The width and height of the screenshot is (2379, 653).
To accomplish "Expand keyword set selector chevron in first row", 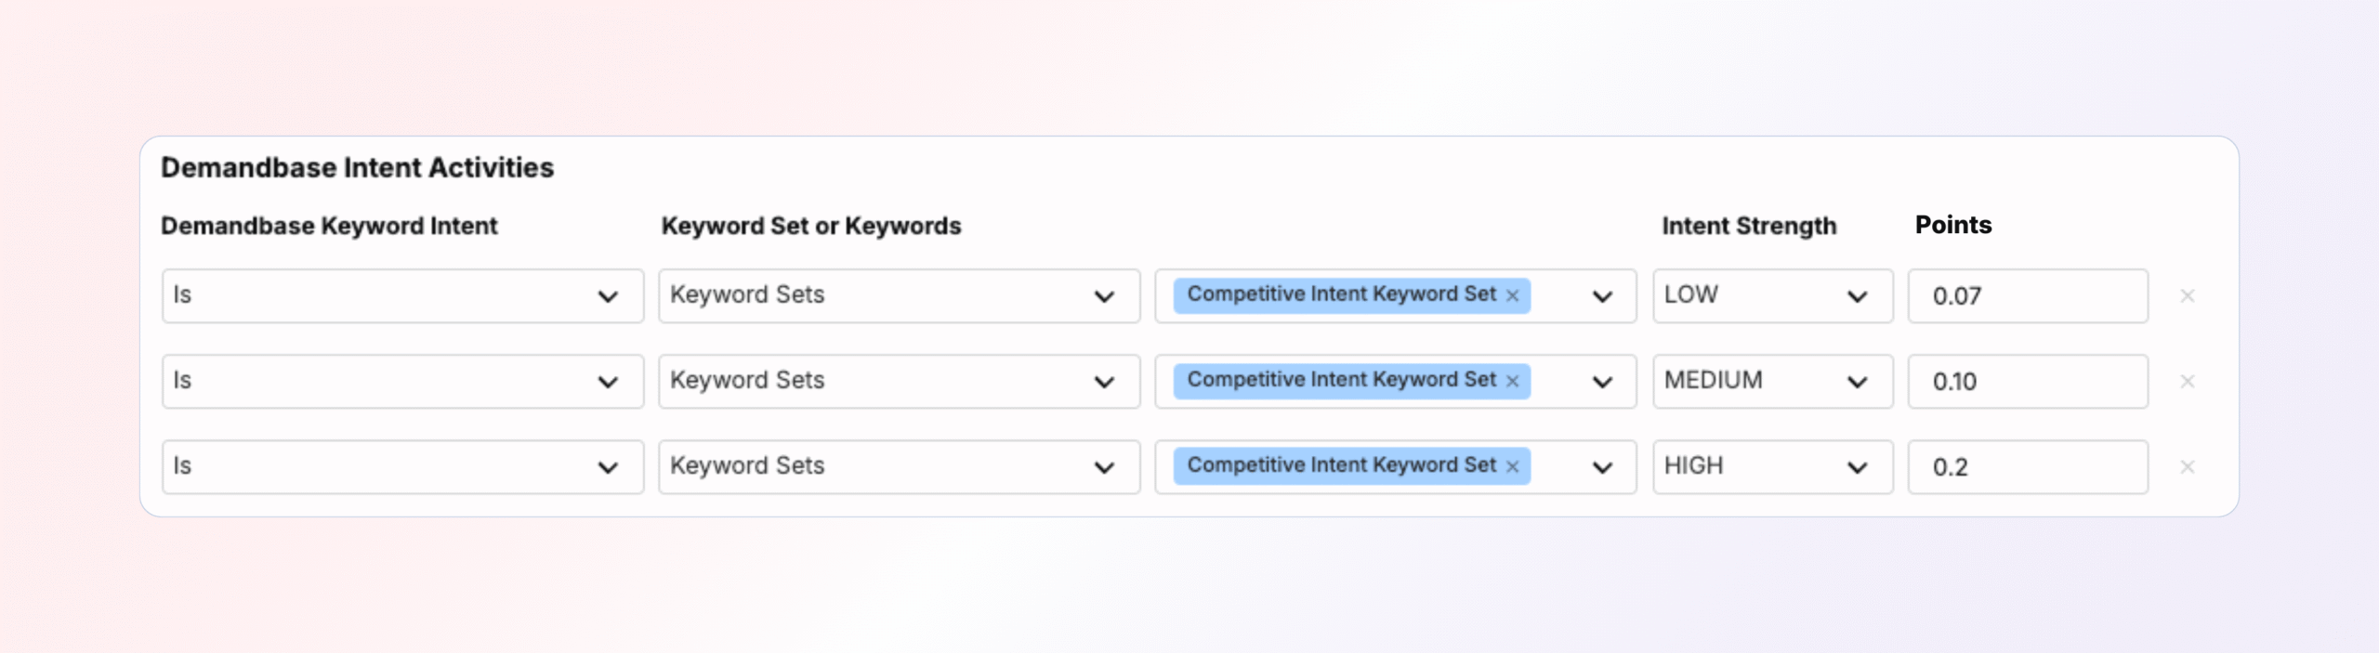I will click(x=1602, y=297).
